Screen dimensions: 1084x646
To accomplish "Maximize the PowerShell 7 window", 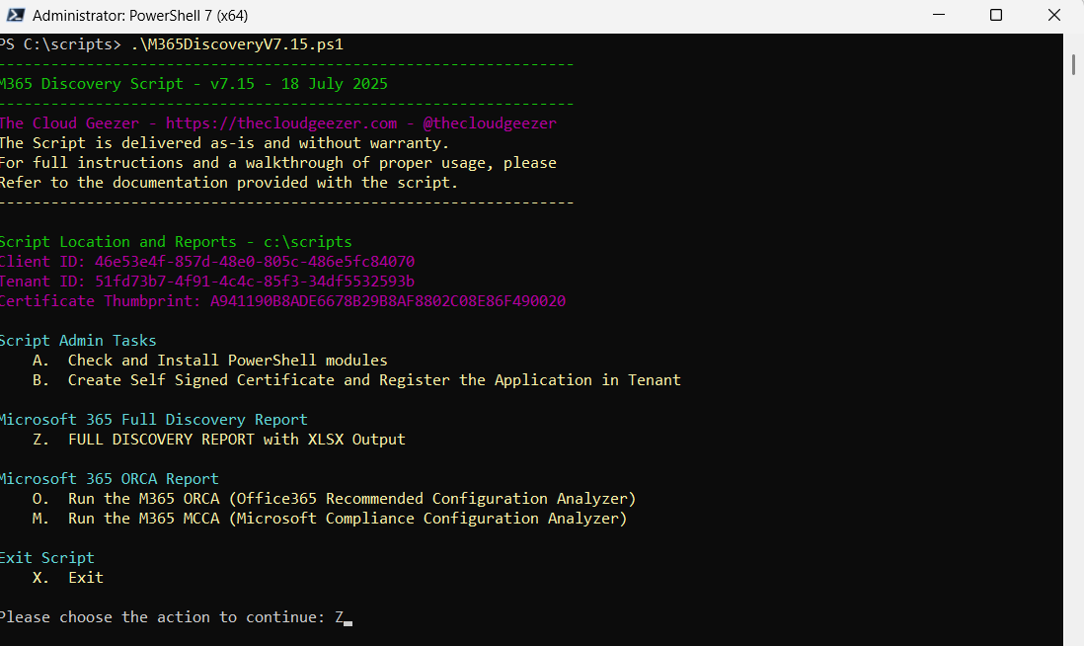I will [x=995, y=15].
